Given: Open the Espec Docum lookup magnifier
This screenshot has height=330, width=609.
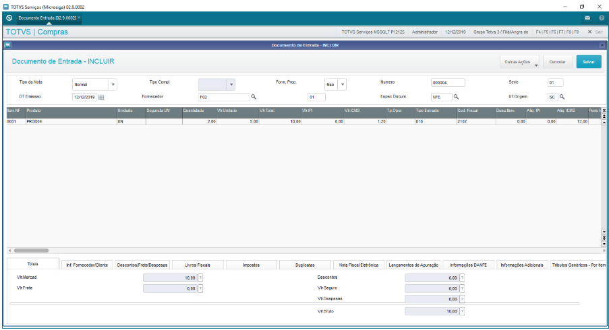Looking at the screenshot, I should tap(457, 97).
